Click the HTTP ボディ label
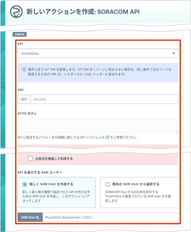 pos(27,113)
